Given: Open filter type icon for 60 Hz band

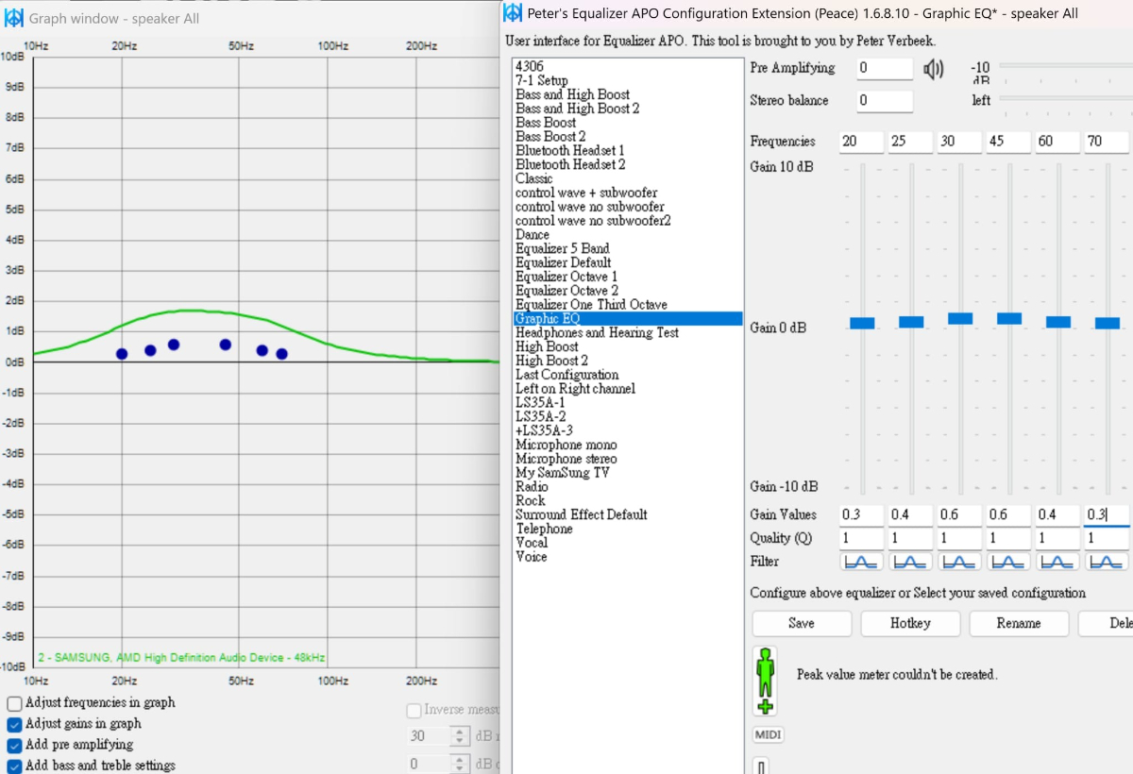Looking at the screenshot, I should (x=1057, y=562).
